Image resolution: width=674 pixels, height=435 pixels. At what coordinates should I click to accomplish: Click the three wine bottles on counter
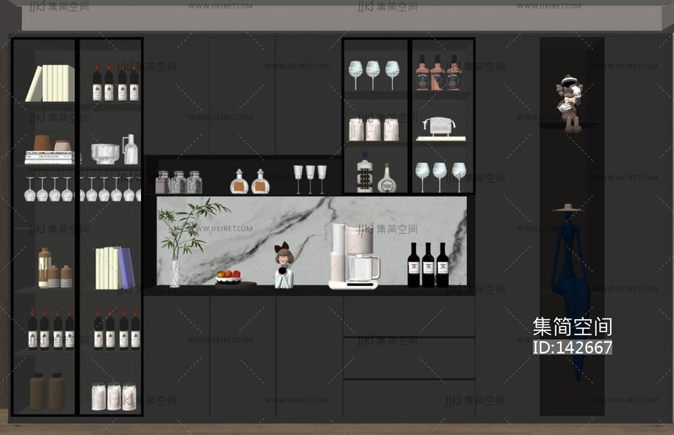(x=427, y=266)
